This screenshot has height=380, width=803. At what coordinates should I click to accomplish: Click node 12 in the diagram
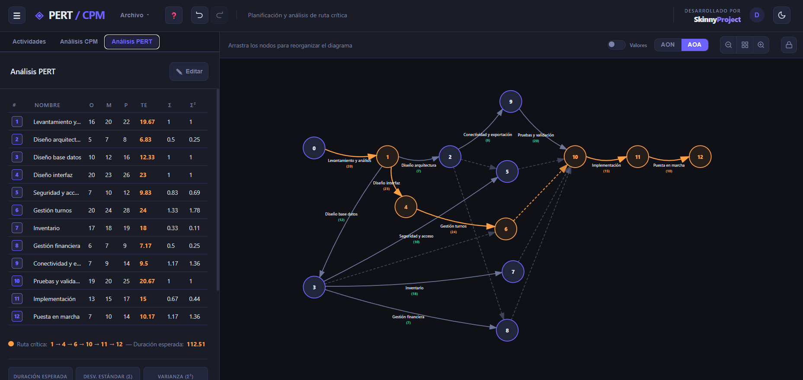pos(700,157)
